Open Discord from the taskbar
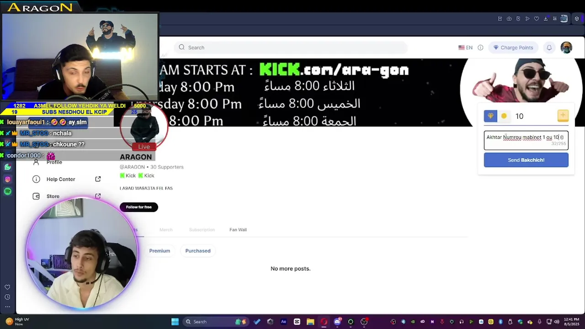 [337, 322]
